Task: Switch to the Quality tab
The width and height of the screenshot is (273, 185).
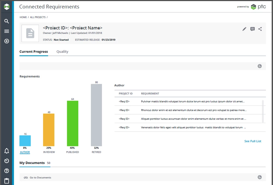Action: click(x=62, y=52)
